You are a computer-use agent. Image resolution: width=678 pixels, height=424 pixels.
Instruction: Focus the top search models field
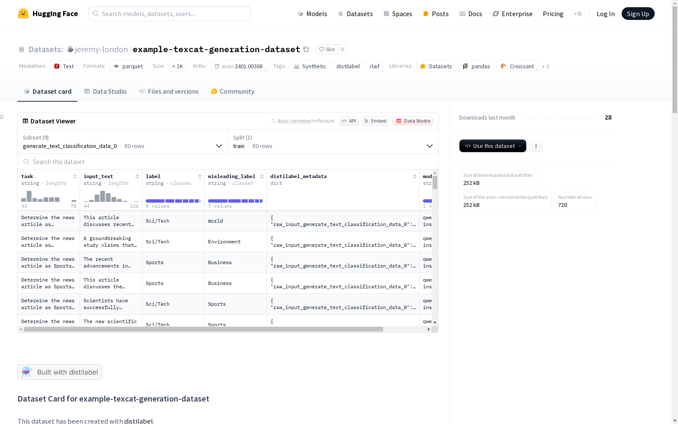(x=169, y=14)
